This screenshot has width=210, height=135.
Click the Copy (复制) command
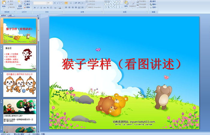tap(10, 4)
